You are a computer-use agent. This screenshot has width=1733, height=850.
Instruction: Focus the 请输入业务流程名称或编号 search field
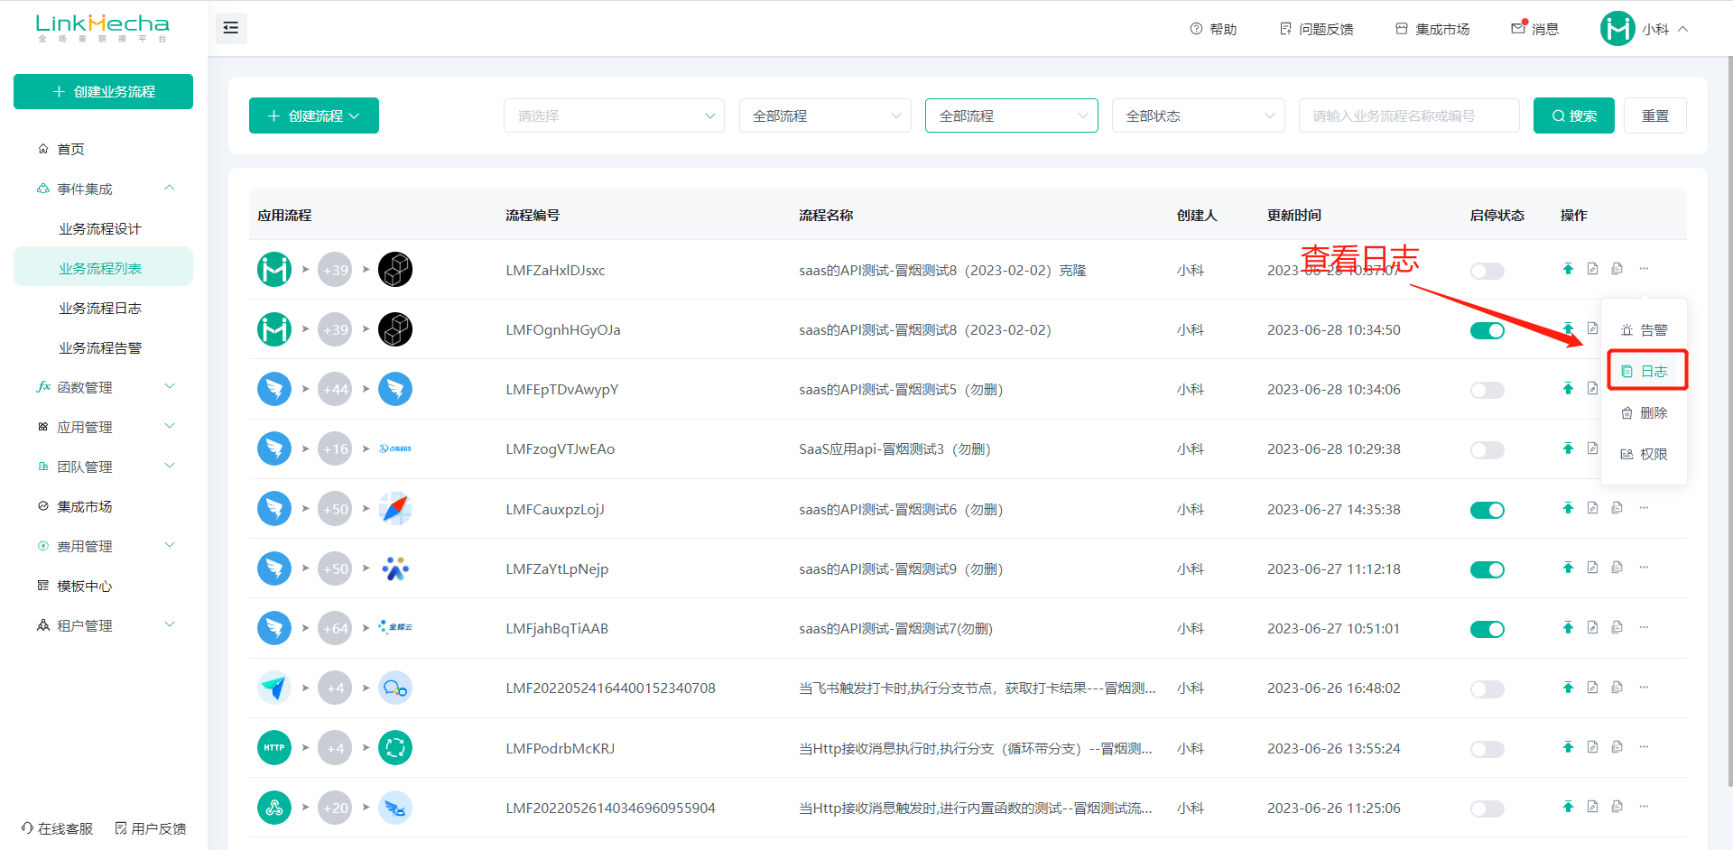(1408, 115)
